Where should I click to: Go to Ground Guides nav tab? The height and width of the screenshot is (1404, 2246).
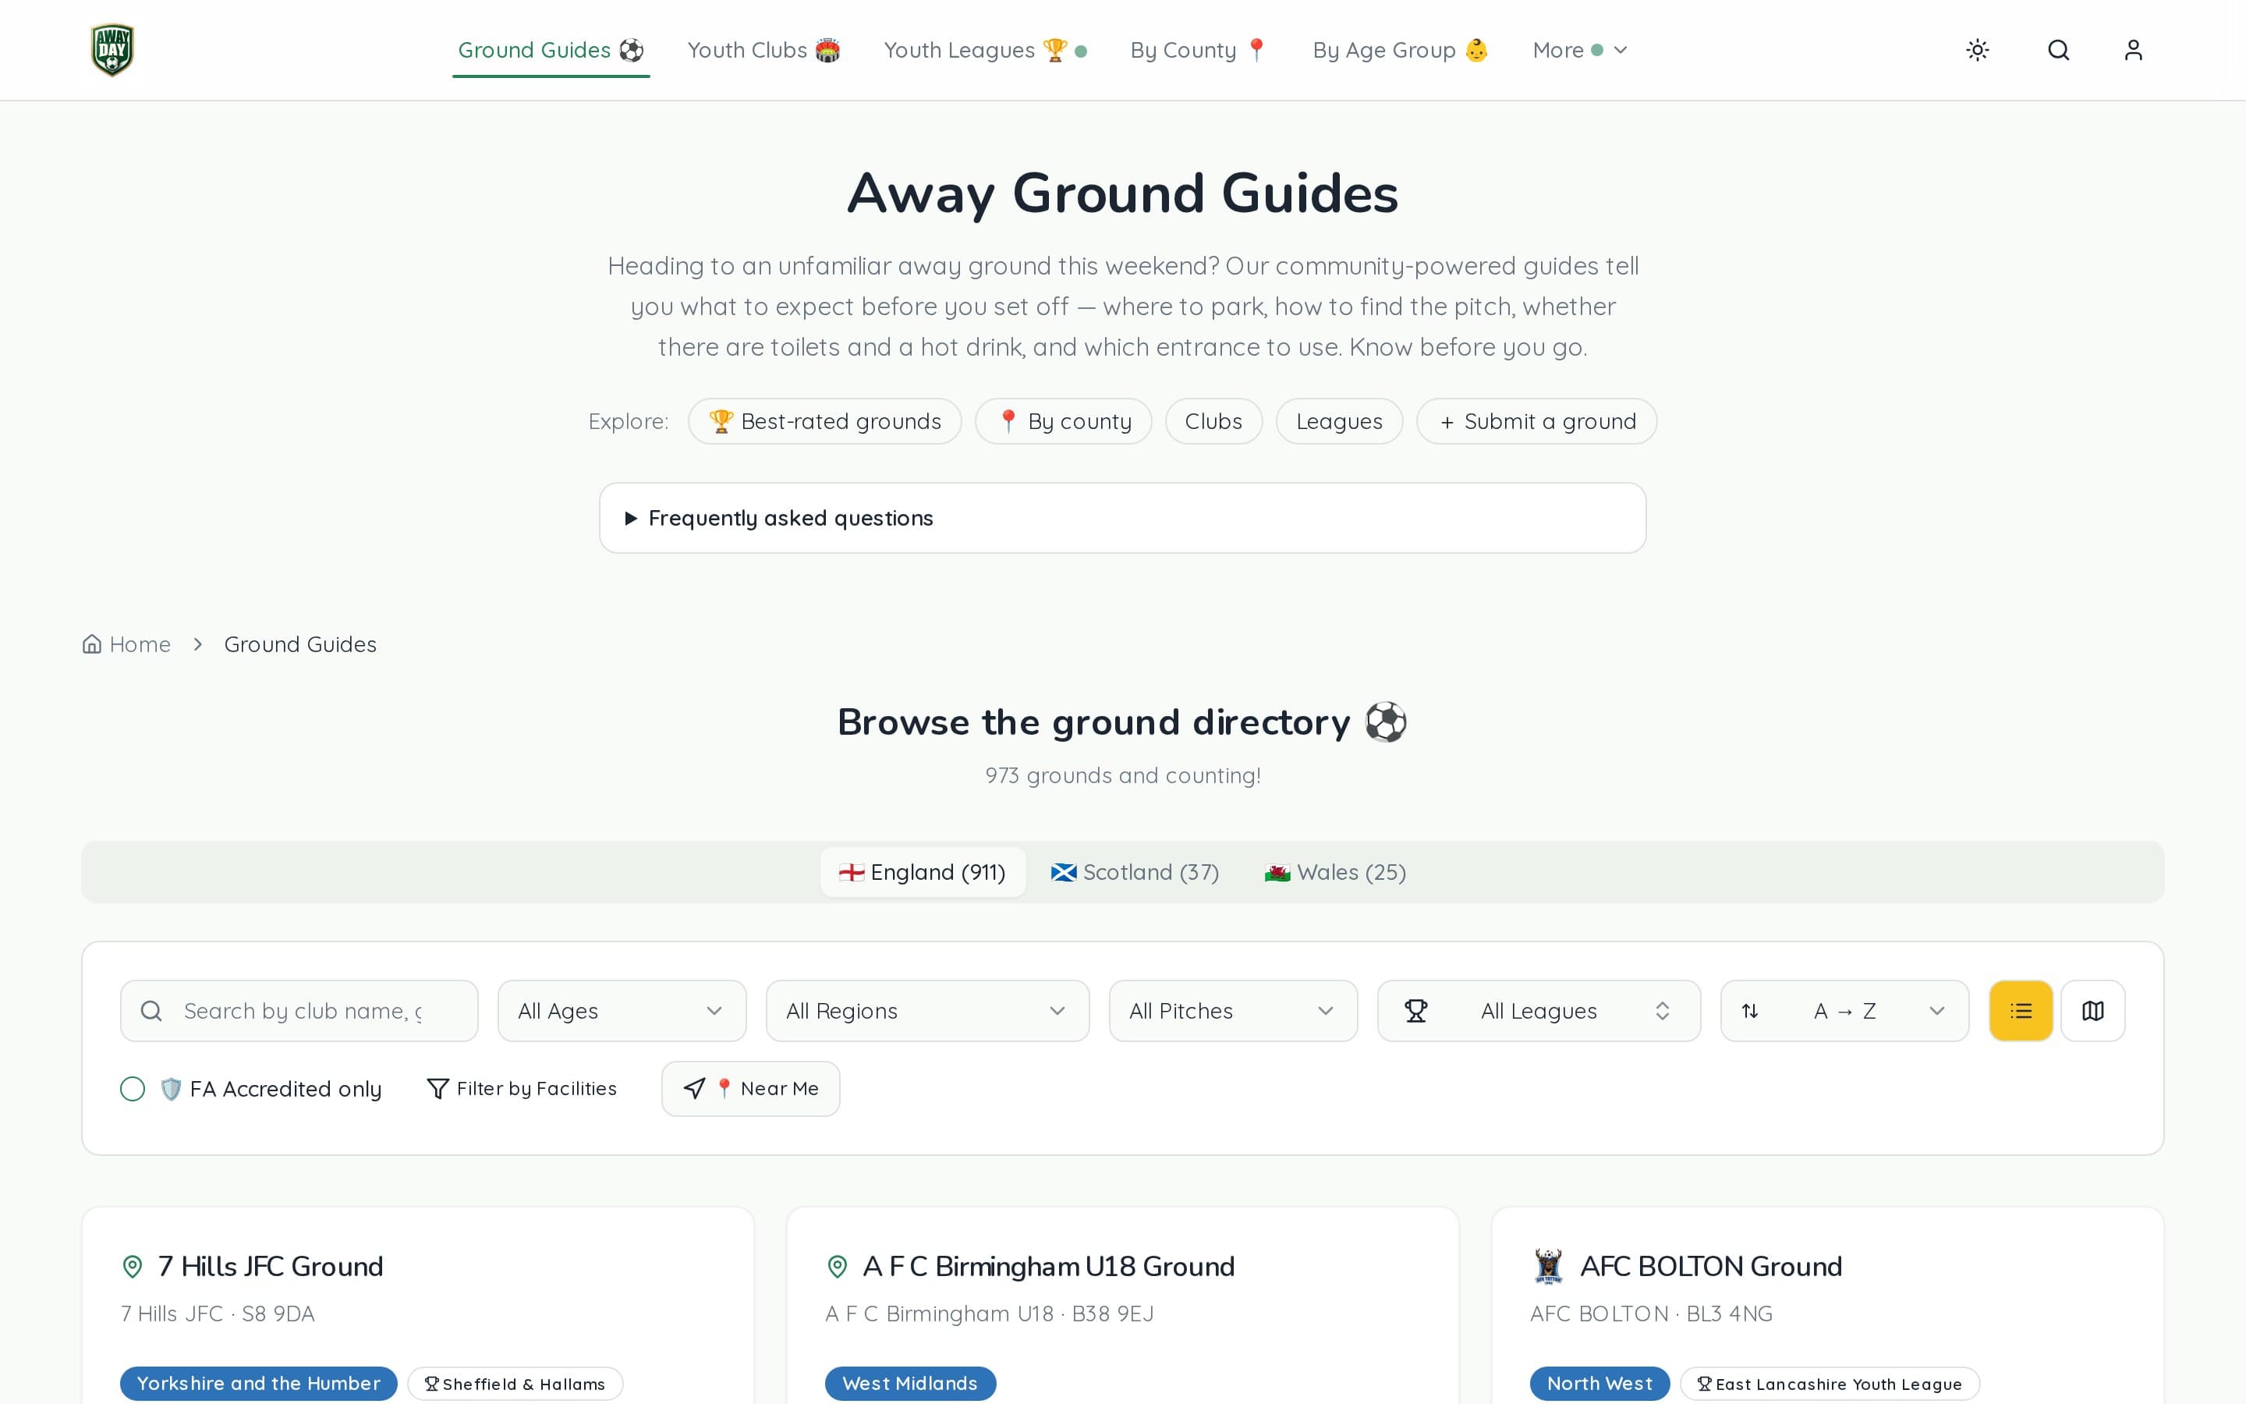[551, 50]
